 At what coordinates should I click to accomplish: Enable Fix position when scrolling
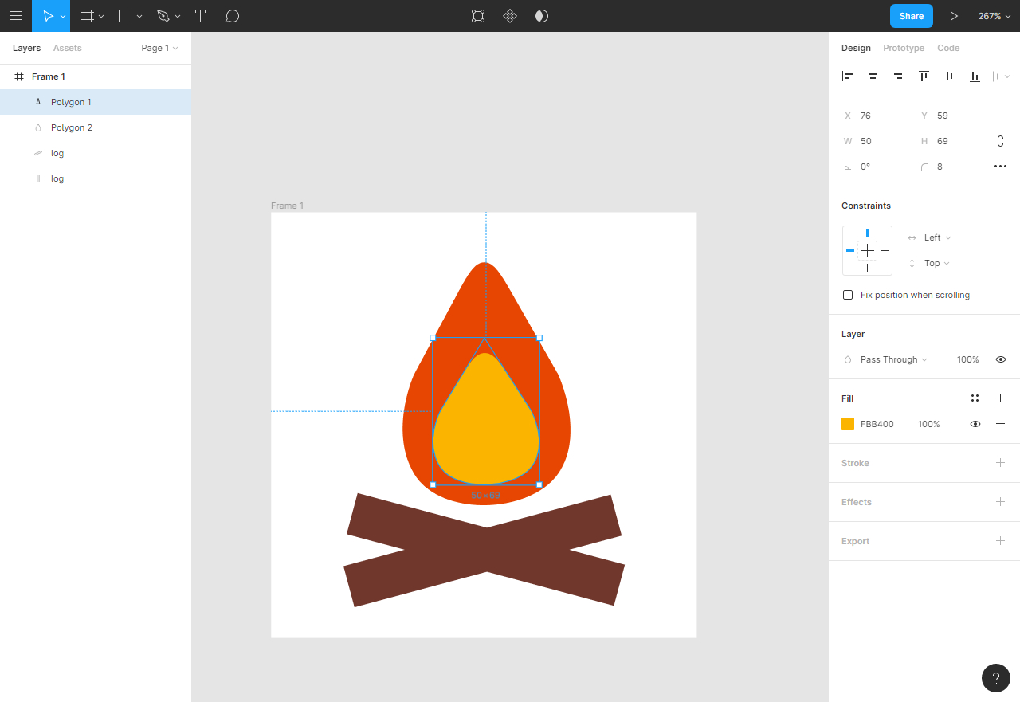pyautogui.click(x=848, y=295)
